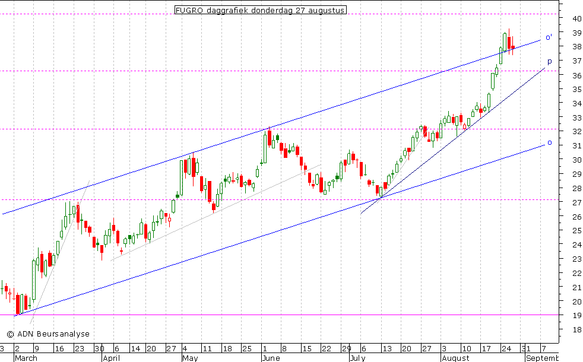Screen dimensions: 583x362
Task: Click the "© ADN Beursanalyse" copyright text
Action: click(48, 334)
